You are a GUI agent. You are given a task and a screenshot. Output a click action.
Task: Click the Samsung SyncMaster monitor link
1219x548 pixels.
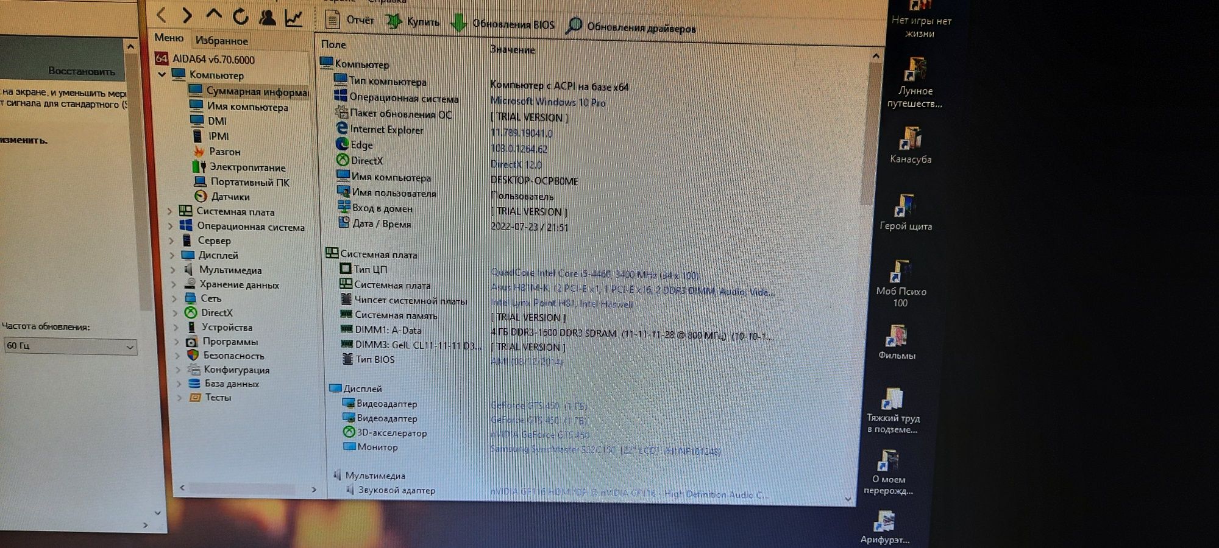[x=606, y=451]
